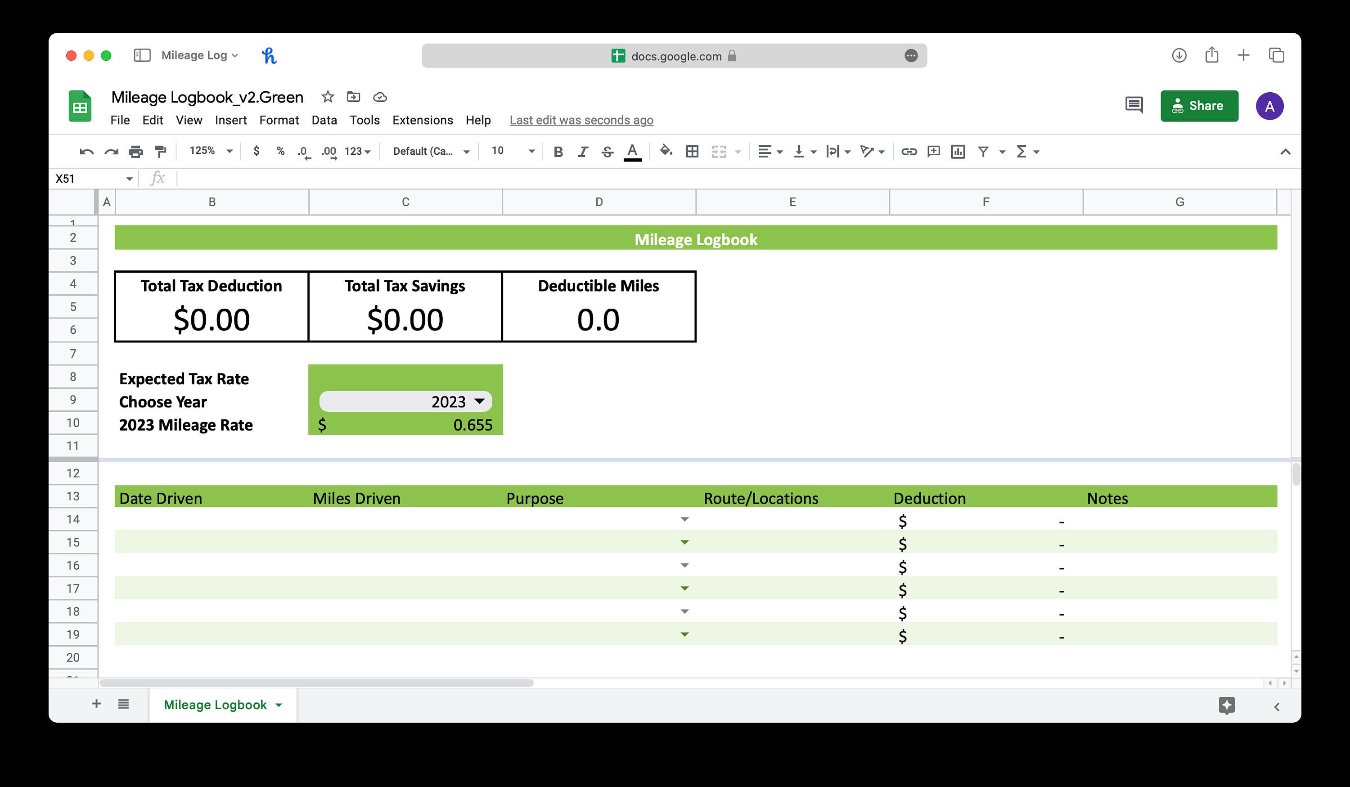
Task: Click the Share button
Action: click(1199, 106)
